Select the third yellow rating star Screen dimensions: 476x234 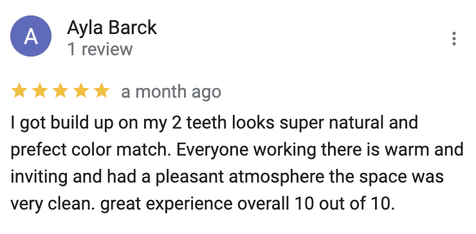pyautogui.click(x=60, y=91)
